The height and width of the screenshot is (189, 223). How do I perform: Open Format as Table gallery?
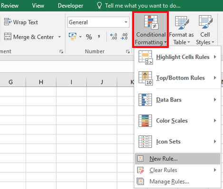point(181,30)
